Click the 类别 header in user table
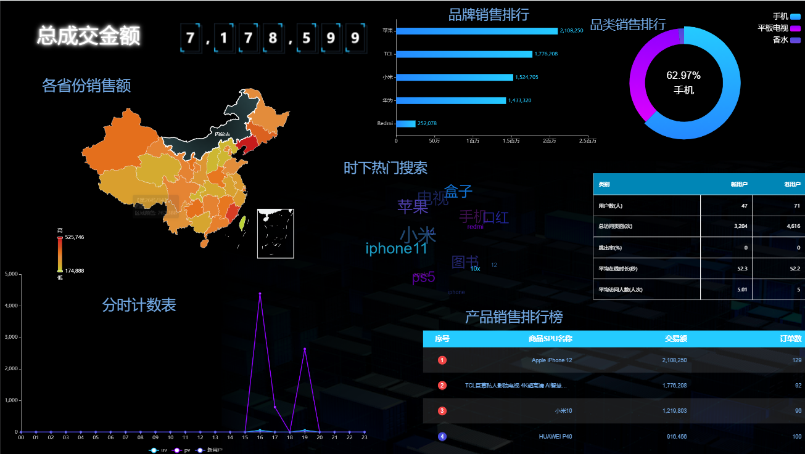This screenshot has height=454, width=805. (605, 184)
